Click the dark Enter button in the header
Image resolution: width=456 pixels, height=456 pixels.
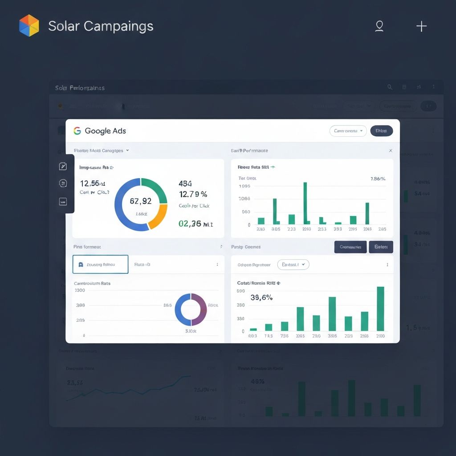coord(381,130)
